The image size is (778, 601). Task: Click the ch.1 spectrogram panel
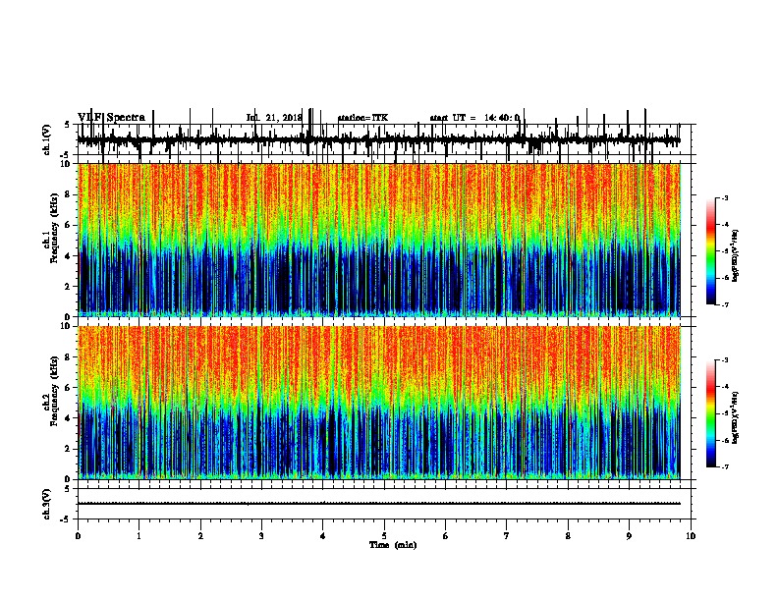pos(379,240)
